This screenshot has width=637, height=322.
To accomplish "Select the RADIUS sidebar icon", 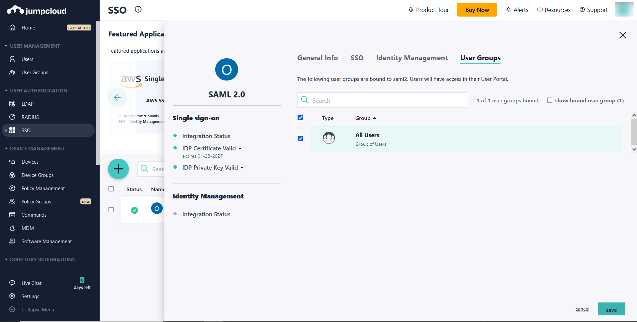I will pos(12,117).
